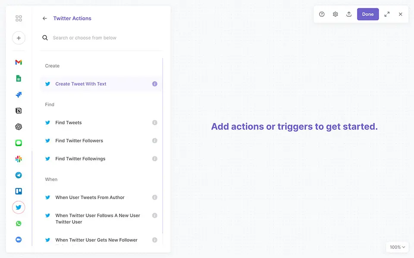
Task: Show info for Find Twitter Followings
Action: click(155, 159)
